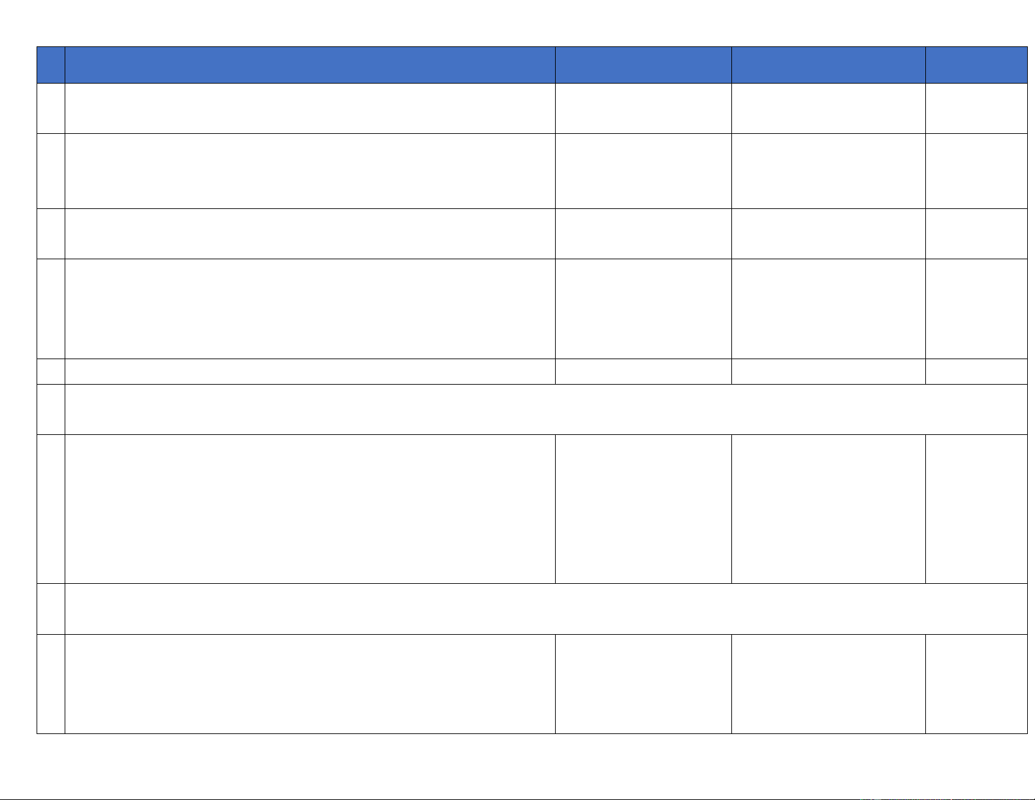Click the wide cell in thin fifth row
The width and height of the screenshot is (1035, 800).
(310, 372)
